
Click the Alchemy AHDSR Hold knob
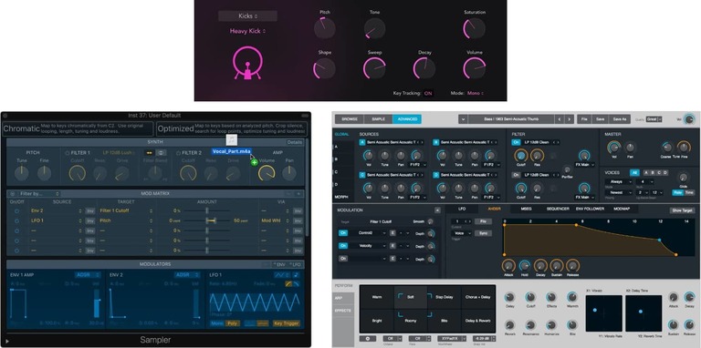pyautogui.click(x=525, y=265)
